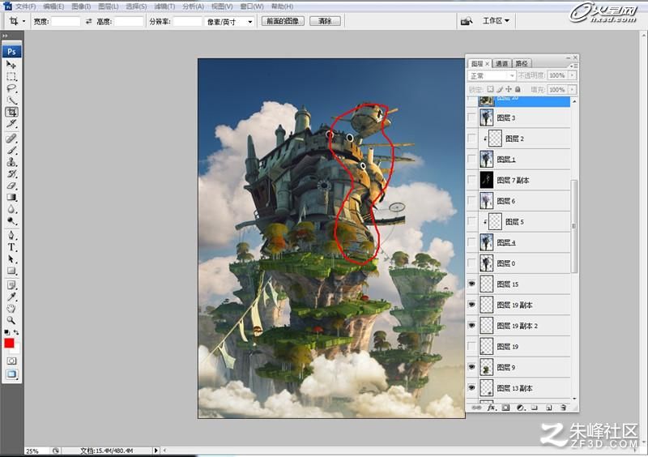Open the 填充 fill slider arrow
The width and height of the screenshot is (648, 457).
tap(573, 89)
